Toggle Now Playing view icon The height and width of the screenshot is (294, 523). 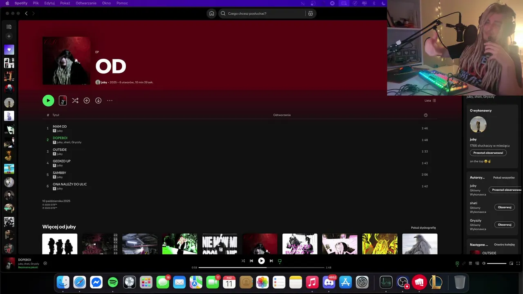pyautogui.click(x=457, y=263)
